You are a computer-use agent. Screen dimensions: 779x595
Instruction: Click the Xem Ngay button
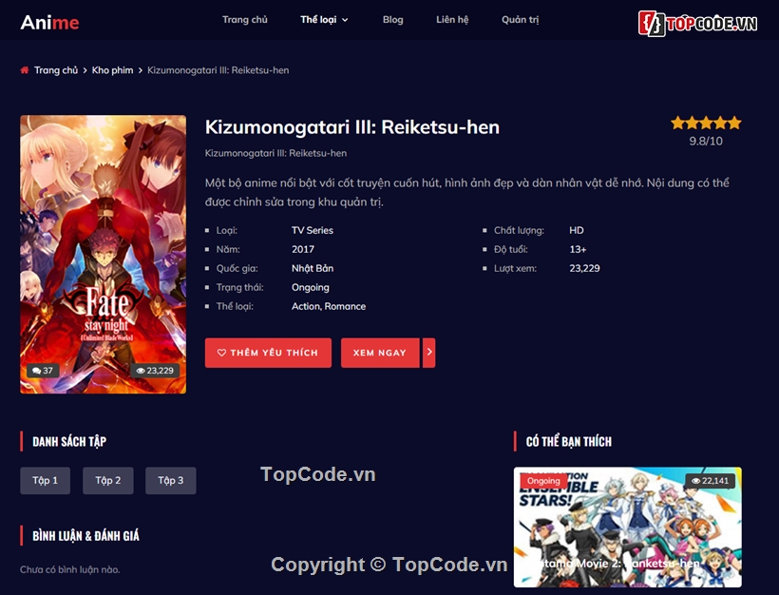point(380,353)
